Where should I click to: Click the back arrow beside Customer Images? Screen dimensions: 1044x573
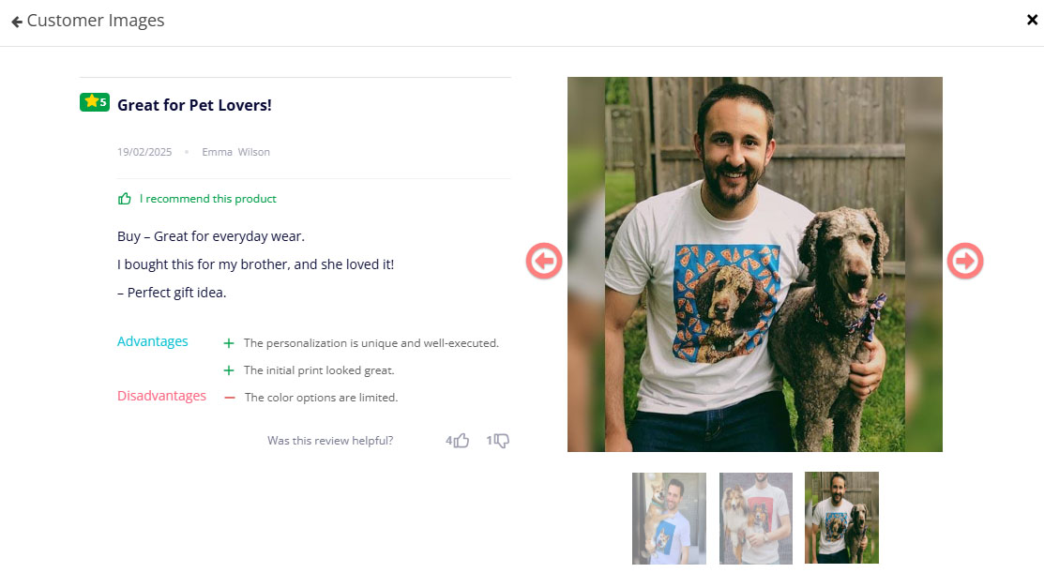17,22
